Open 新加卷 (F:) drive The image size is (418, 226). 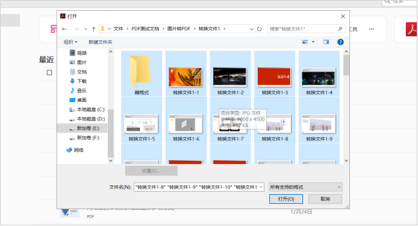pyautogui.click(x=84, y=137)
